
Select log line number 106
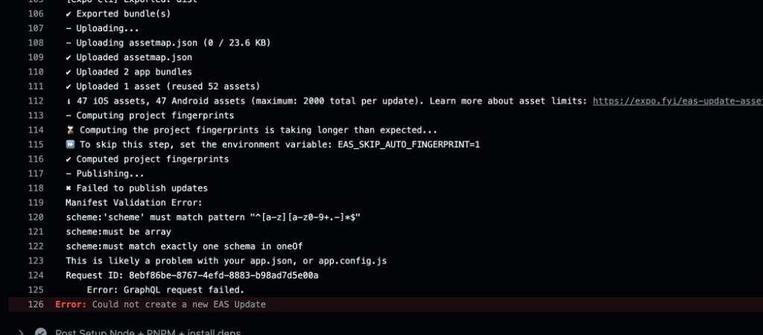click(36, 13)
